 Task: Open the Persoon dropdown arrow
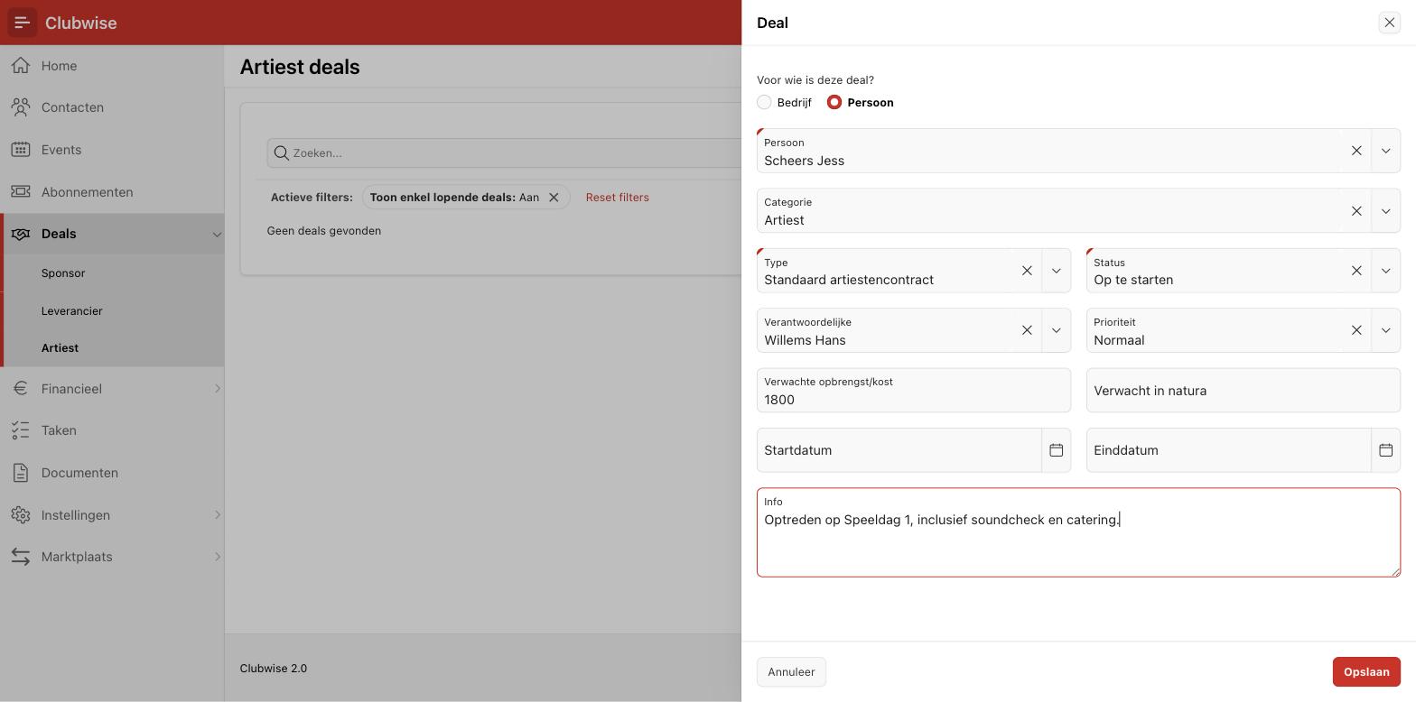[1385, 151]
